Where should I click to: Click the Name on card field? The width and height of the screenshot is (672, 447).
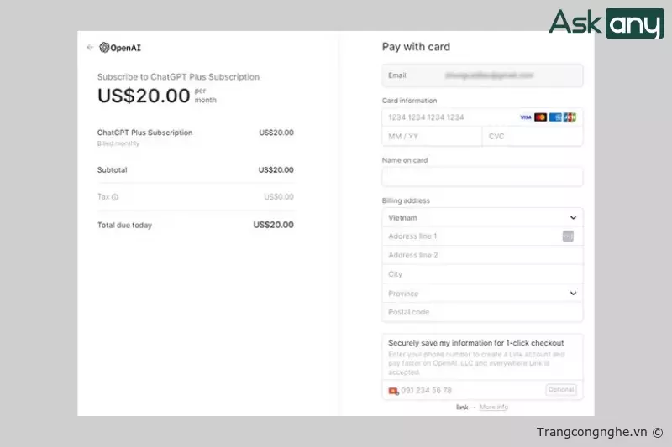click(x=482, y=177)
